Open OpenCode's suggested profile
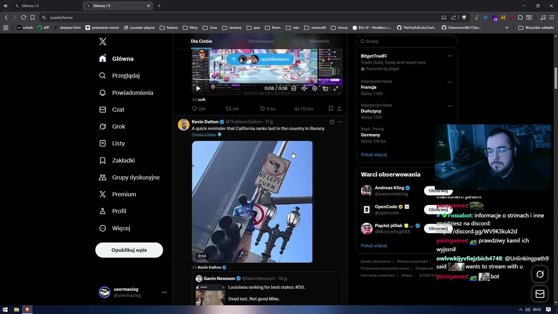The image size is (558, 314). (386, 207)
